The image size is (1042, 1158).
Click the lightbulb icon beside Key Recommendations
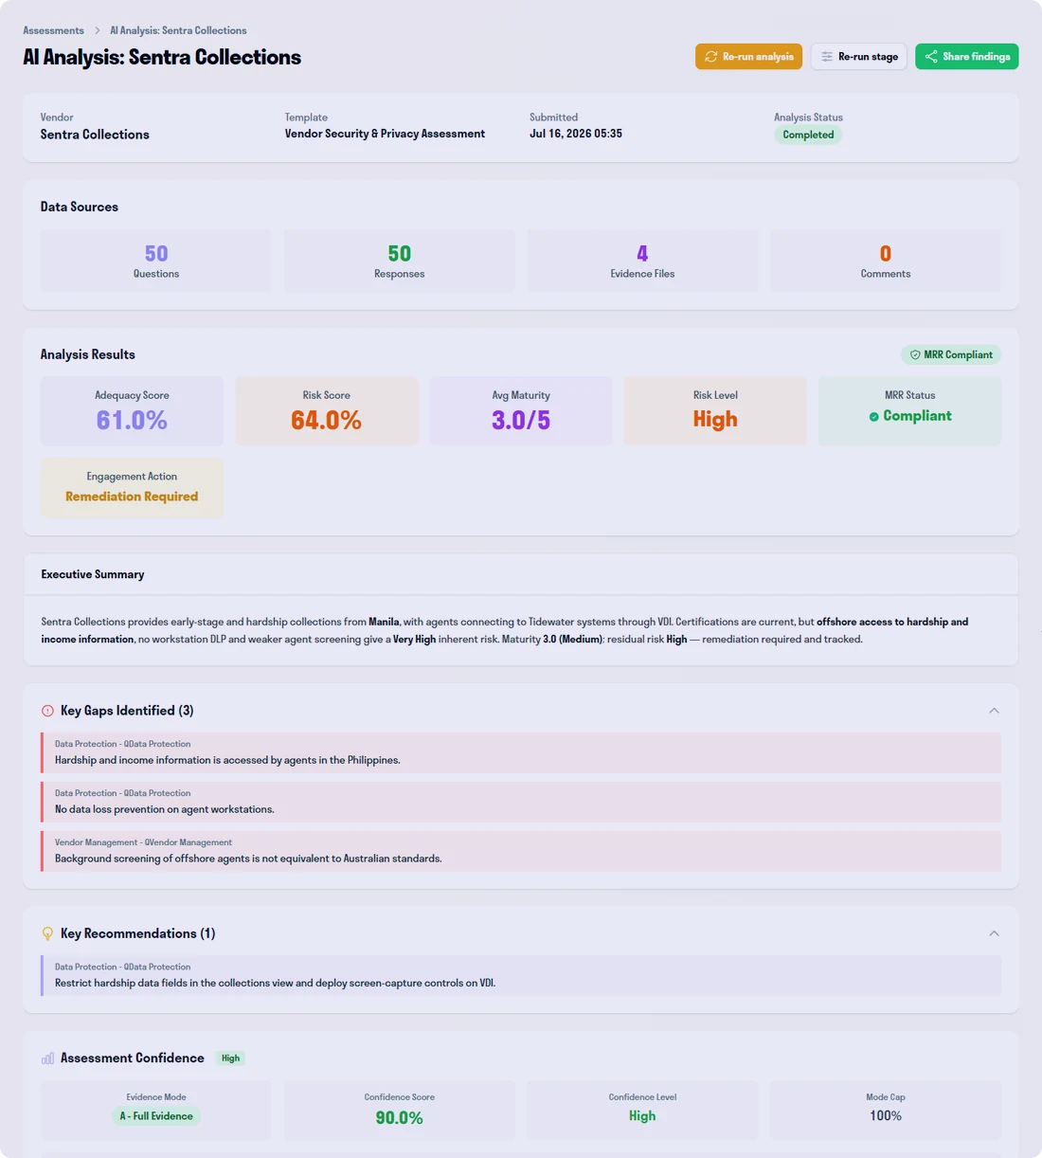click(47, 933)
